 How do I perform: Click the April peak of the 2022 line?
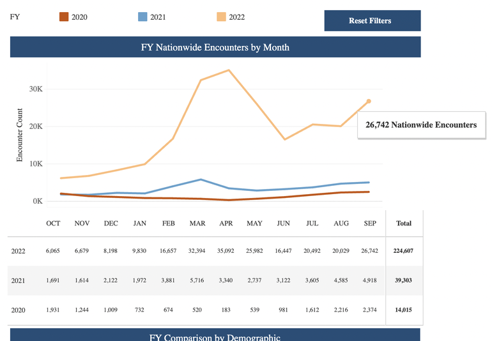[x=229, y=70]
